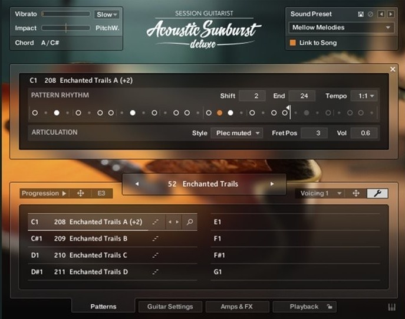The image size is (405, 319).
Task: Expand the Progression play menu
Action: 44,193
